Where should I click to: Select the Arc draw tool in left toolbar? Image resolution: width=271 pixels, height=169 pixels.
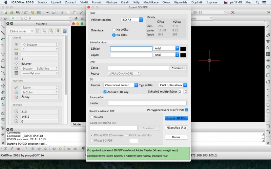tap(3, 73)
